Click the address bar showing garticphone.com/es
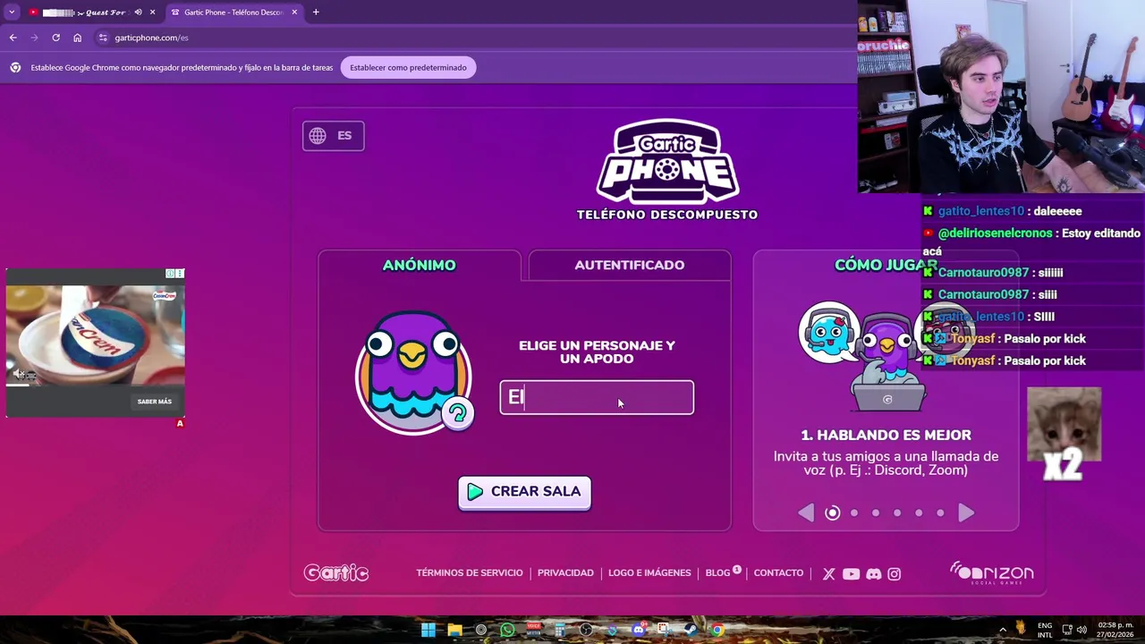Image resolution: width=1145 pixels, height=644 pixels. coord(474,38)
